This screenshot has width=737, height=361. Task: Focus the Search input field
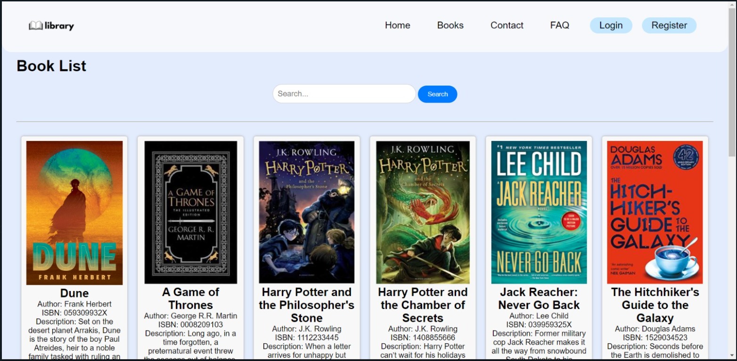click(344, 94)
